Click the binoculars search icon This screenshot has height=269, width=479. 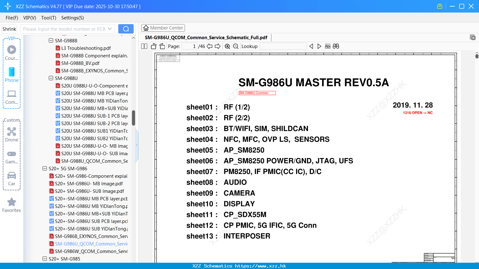tap(336, 46)
